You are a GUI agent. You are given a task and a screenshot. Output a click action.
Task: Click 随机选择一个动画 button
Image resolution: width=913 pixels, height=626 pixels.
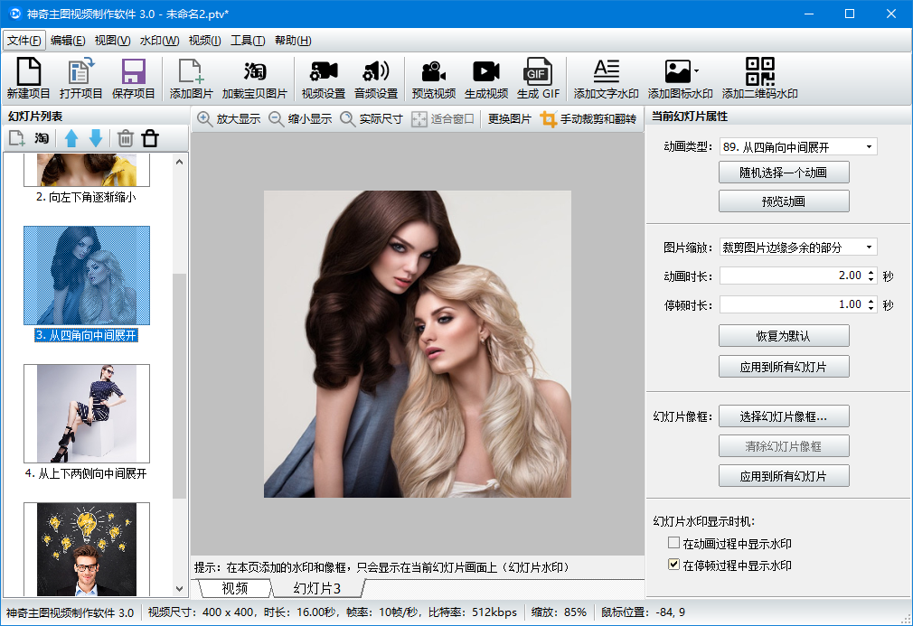pyautogui.click(x=784, y=173)
